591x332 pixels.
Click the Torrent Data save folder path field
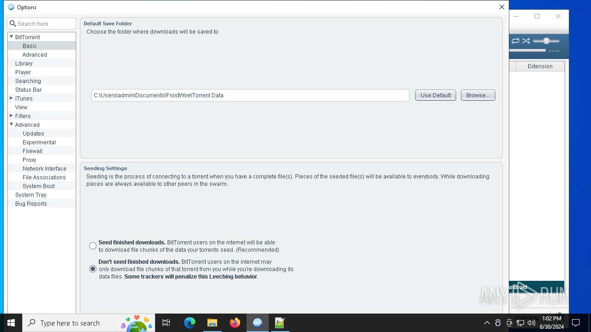(x=250, y=95)
